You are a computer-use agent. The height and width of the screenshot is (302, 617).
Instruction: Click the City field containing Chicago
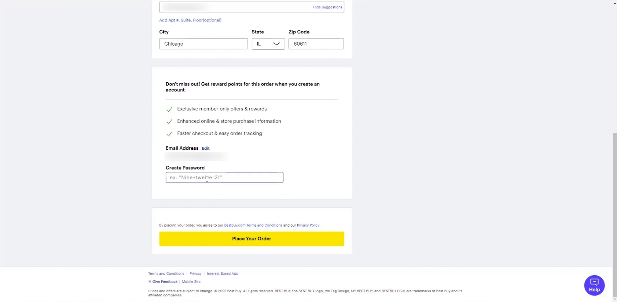[203, 44]
